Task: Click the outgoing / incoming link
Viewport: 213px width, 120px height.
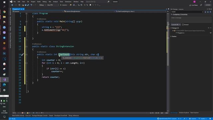Action: pos(180,14)
